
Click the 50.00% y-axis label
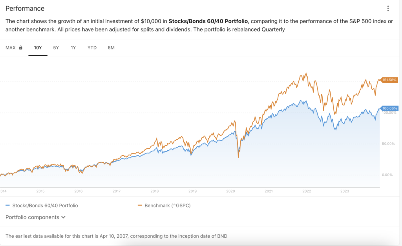388,144
